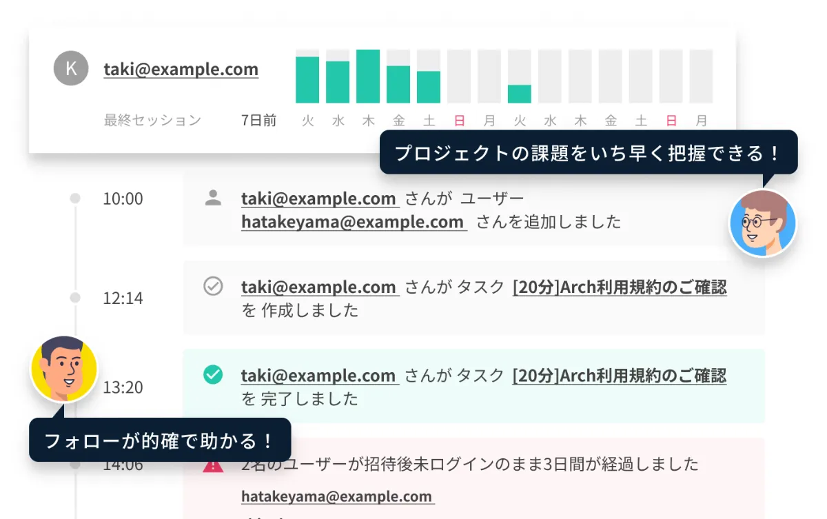Click the tallest green activity bar for 木
This screenshot has height=519, width=827.
click(368, 77)
